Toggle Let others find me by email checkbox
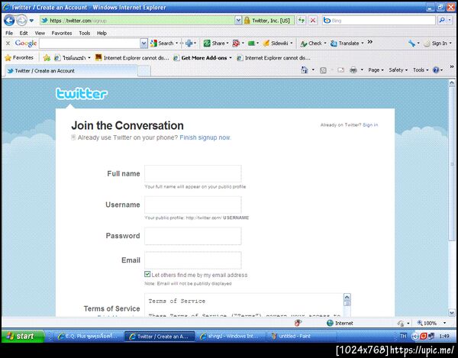458x358 pixels. tap(147, 274)
